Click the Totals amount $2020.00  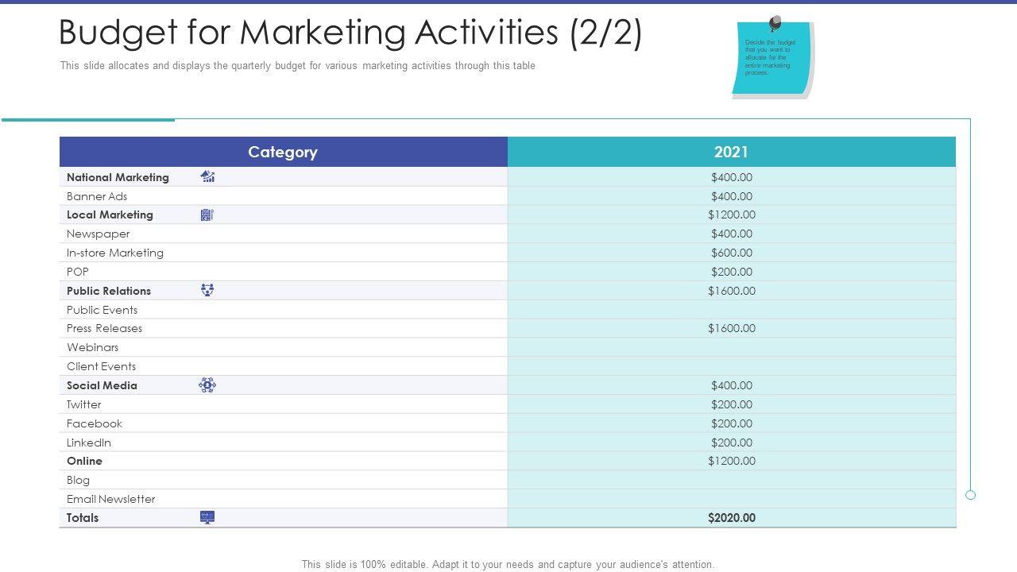(731, 518)
